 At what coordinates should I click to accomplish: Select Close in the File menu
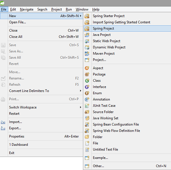tap(42, 31)
